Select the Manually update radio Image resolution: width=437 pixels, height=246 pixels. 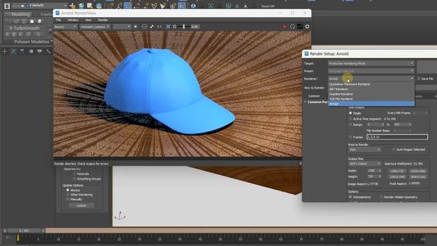(x=68, y=200)
